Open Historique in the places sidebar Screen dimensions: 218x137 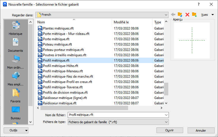[15, 28]
